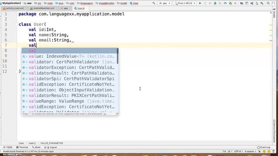Screen dimensions: 278x156
Task: Click the 7:8 cursor position indicator
Action: pyautogui.click(x=224, y=151)
